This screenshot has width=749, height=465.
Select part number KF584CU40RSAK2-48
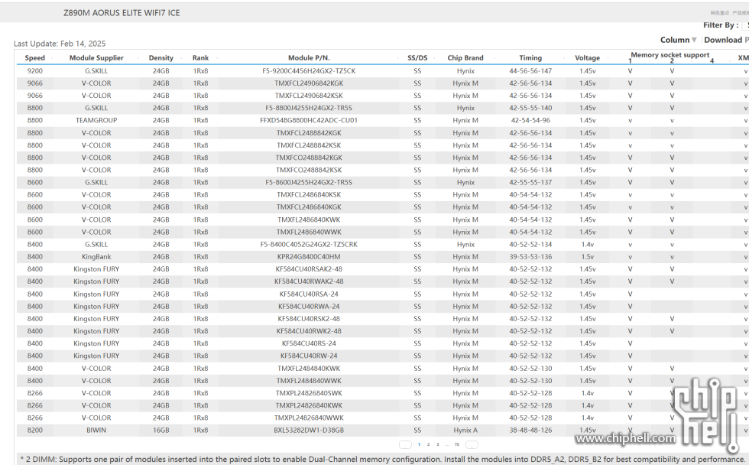point(309,269)
